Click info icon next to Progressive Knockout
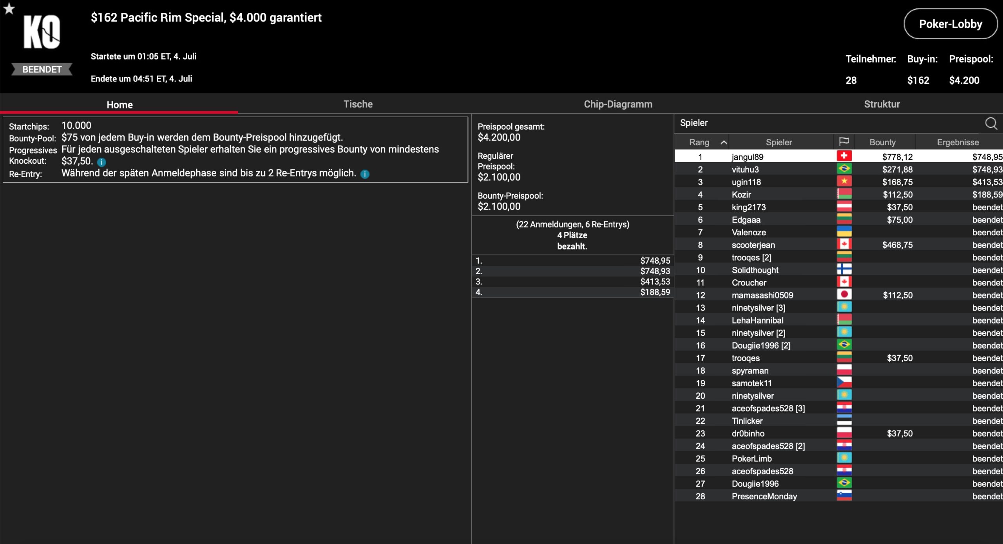 (x=101, y=162)
